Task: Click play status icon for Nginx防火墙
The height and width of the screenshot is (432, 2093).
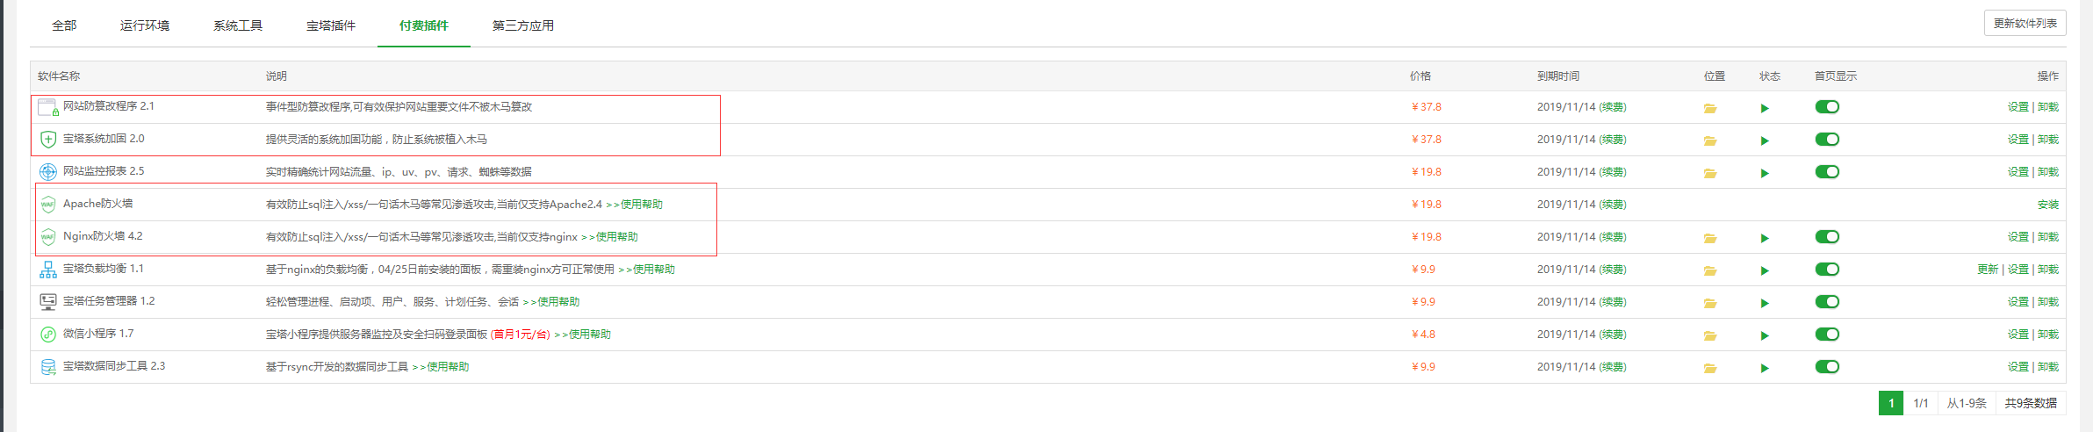Action: pos(1765,238)
